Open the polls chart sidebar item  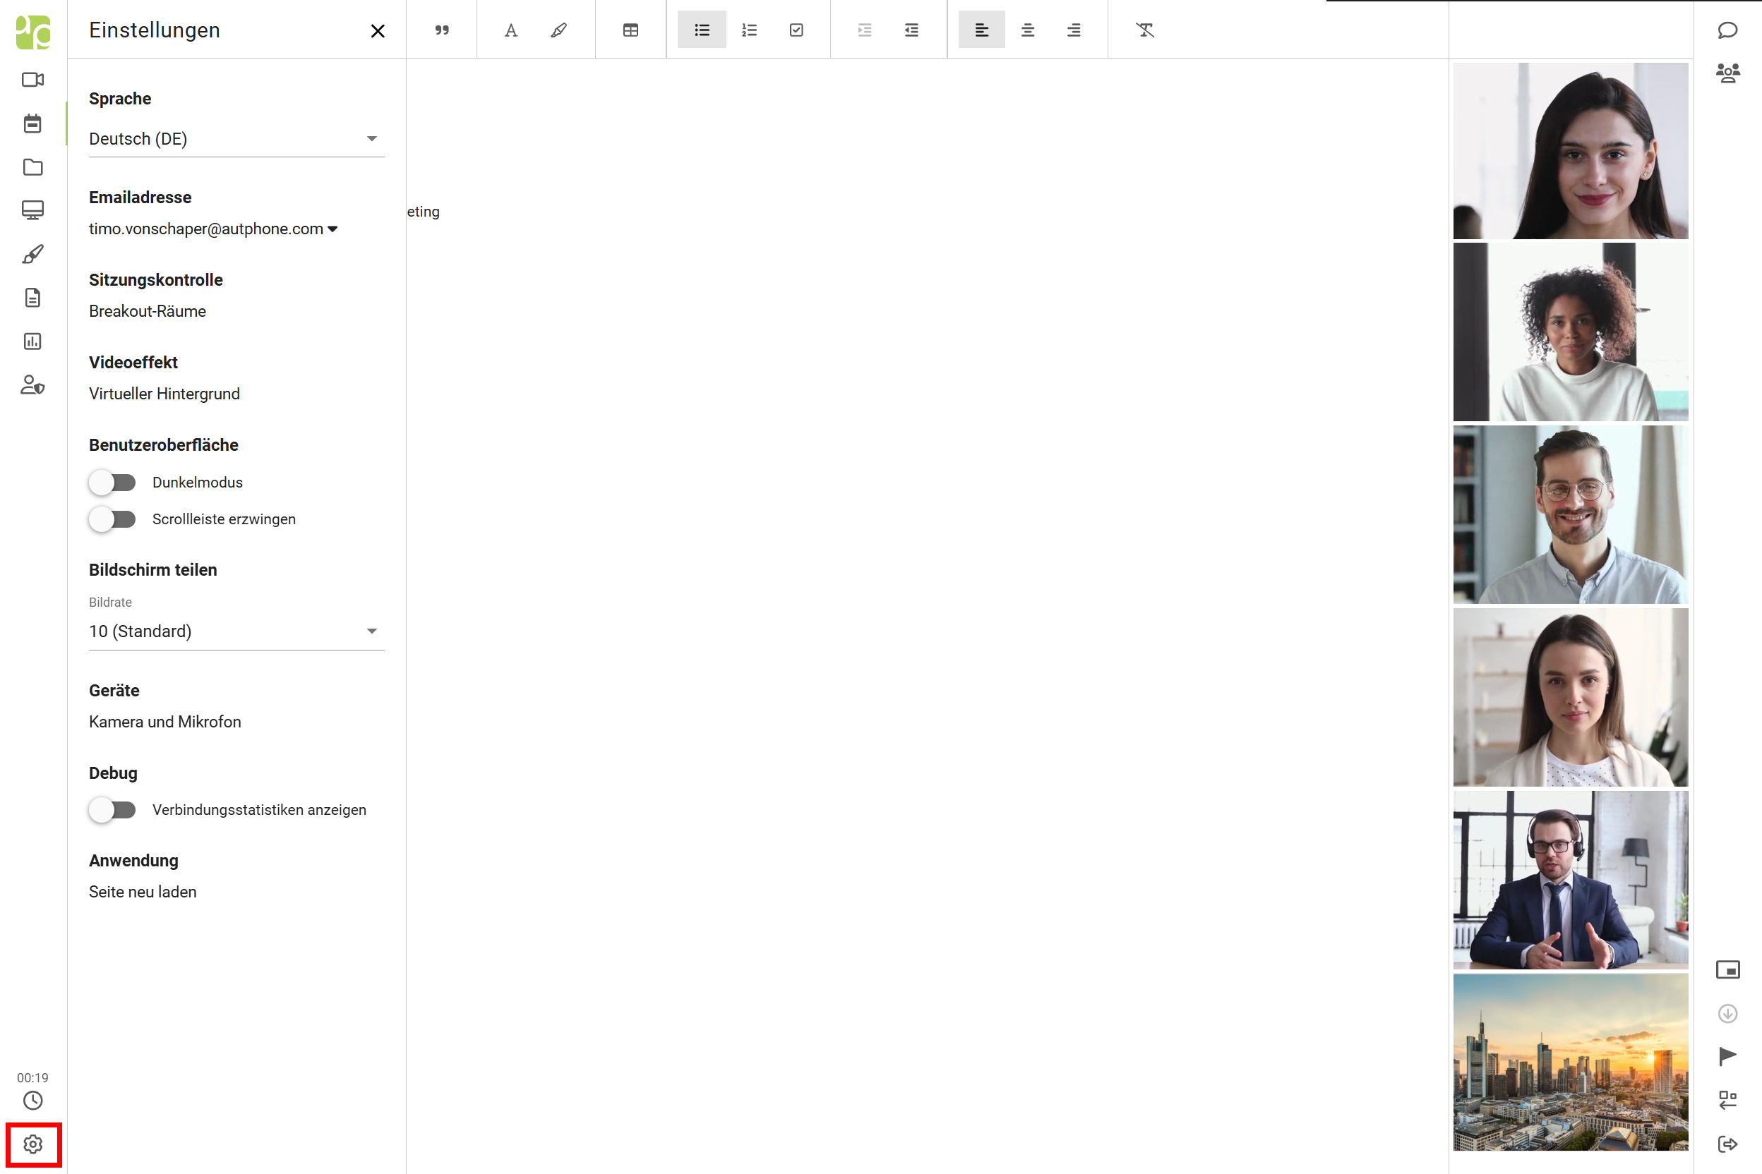pos(32,341)
